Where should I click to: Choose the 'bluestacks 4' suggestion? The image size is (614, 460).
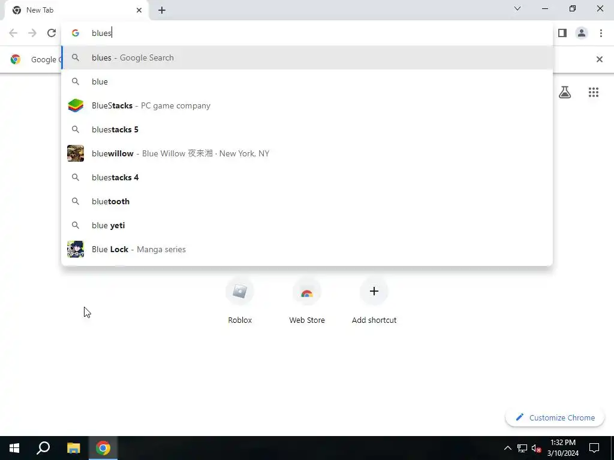(x=307, y=177)
